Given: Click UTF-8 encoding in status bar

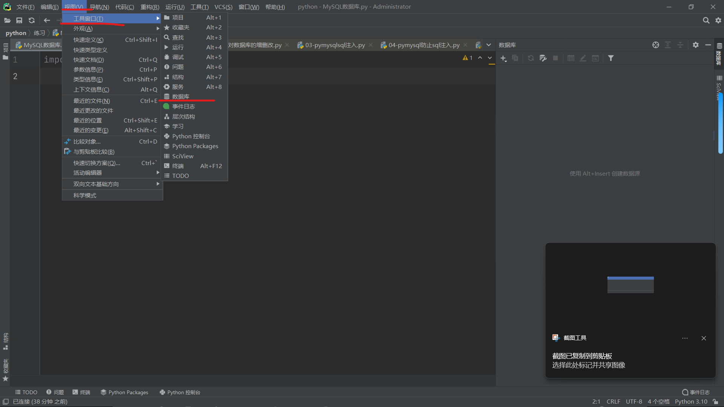Looking at the screenshot, I should [x=634, y=402].
